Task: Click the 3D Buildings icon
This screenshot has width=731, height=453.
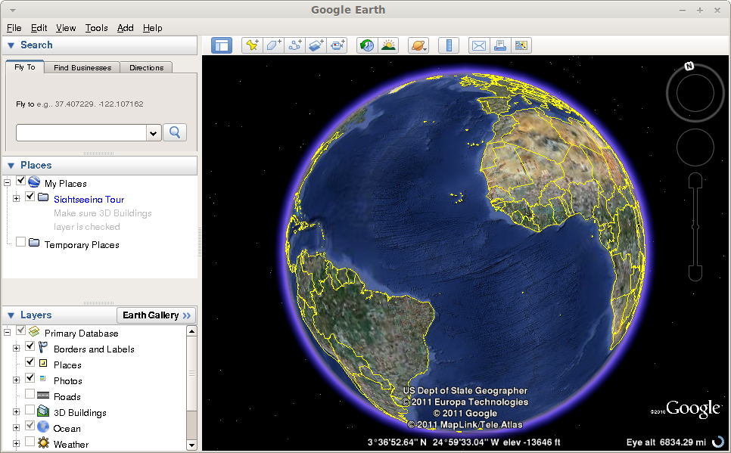Action: pyautogui.click(x=43, y=411)
